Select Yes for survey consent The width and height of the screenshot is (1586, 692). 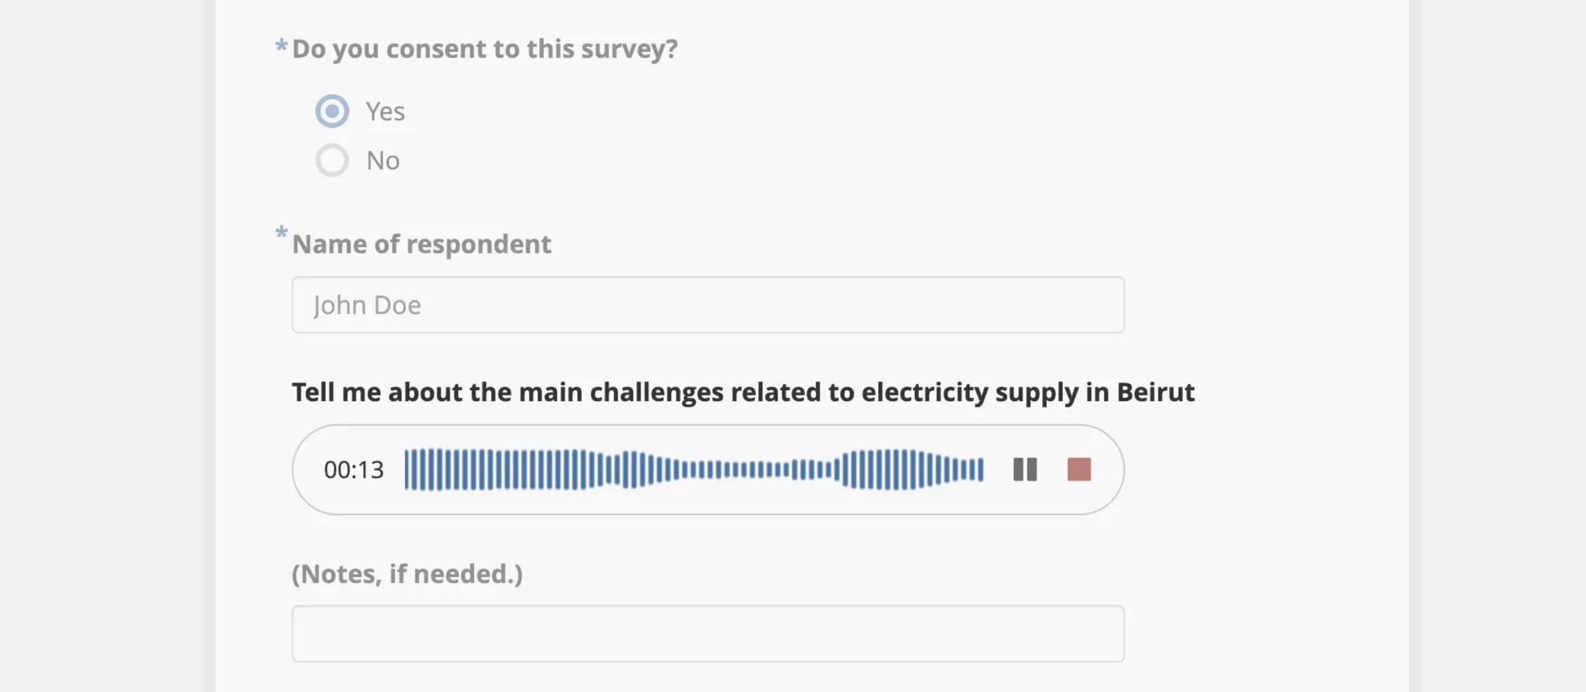333,111
